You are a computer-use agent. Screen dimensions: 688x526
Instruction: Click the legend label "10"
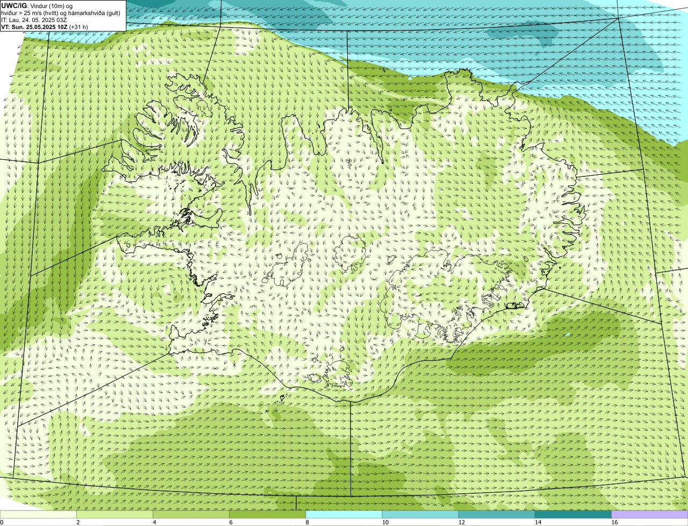coord(385,522)
